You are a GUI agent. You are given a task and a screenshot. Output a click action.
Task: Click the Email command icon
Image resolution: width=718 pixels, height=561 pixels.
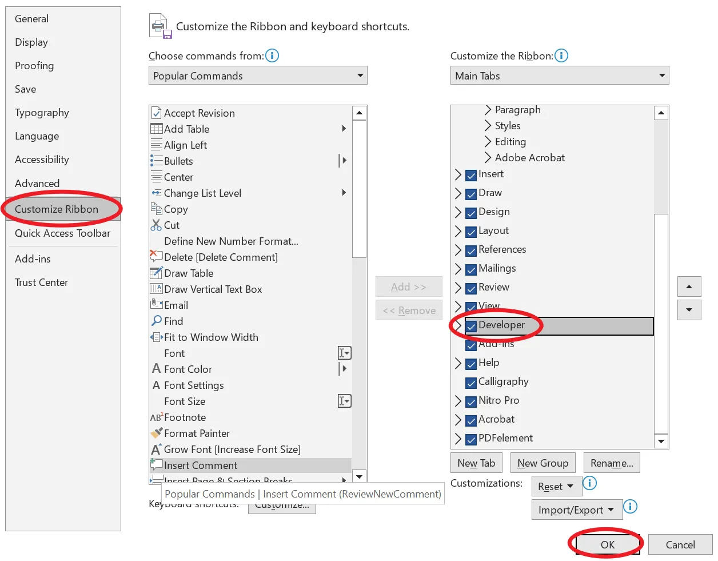156,305
